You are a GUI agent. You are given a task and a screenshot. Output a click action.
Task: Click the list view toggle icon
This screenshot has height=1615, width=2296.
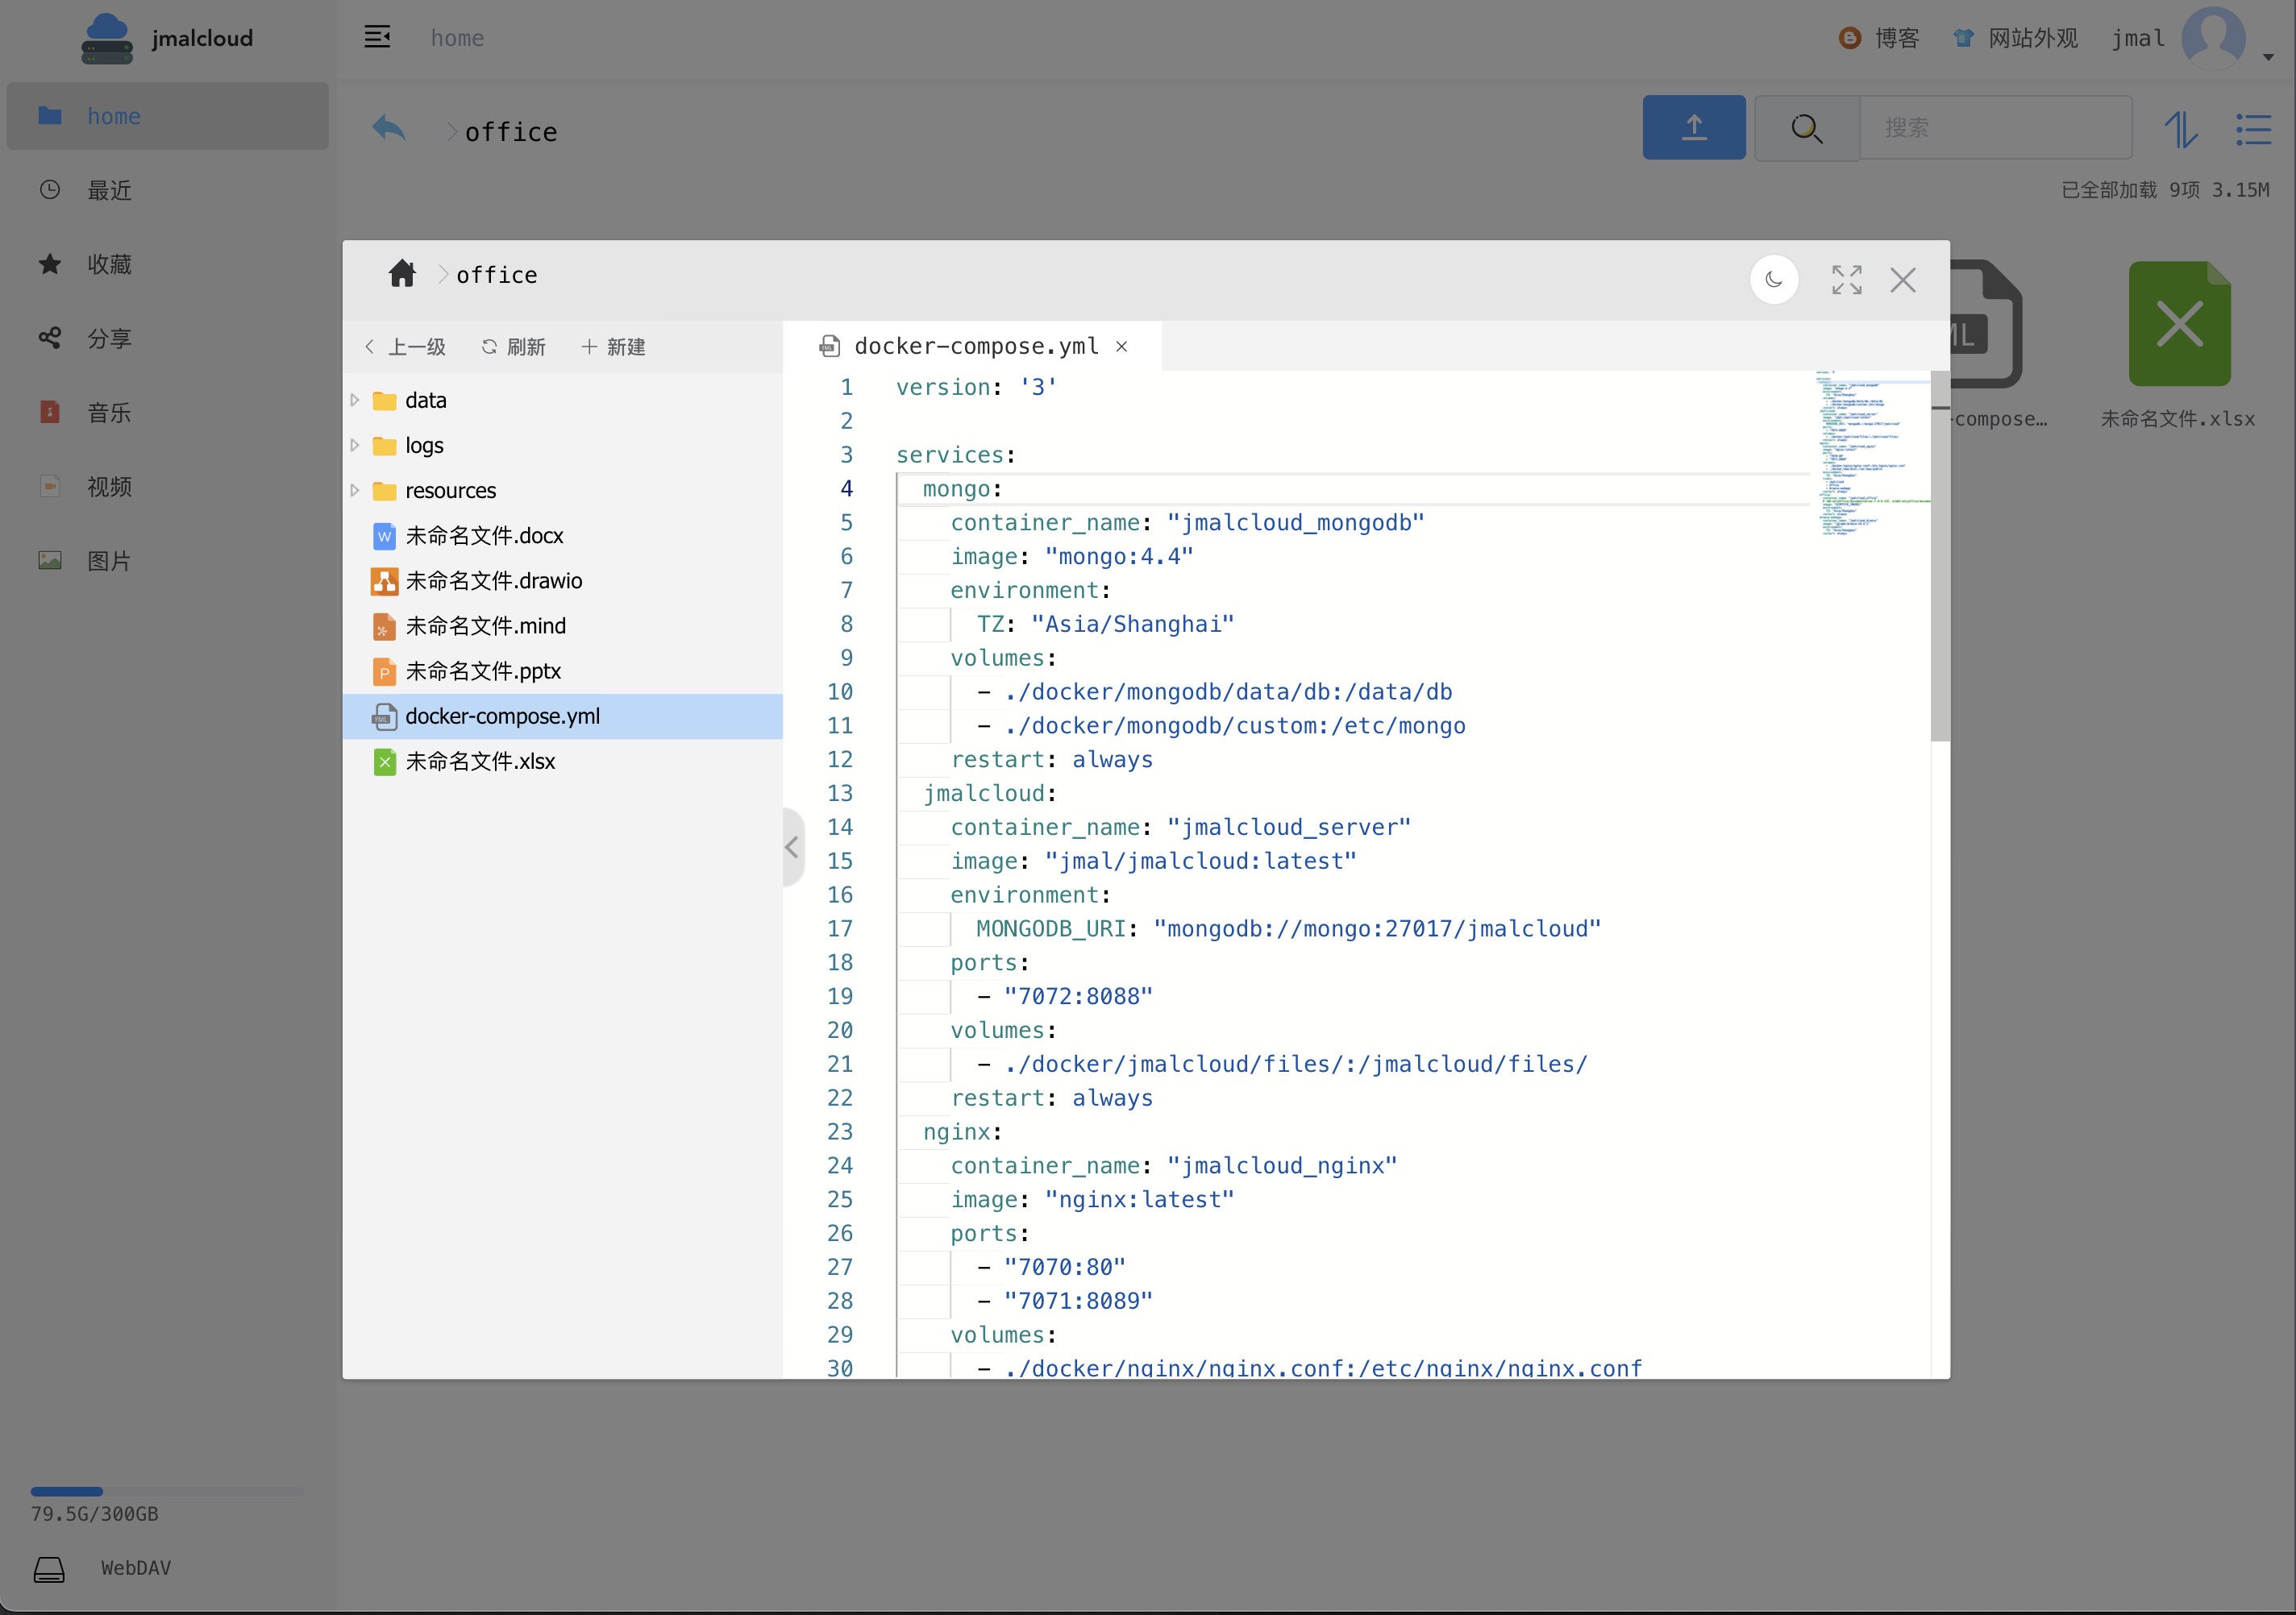point(2256,126)
